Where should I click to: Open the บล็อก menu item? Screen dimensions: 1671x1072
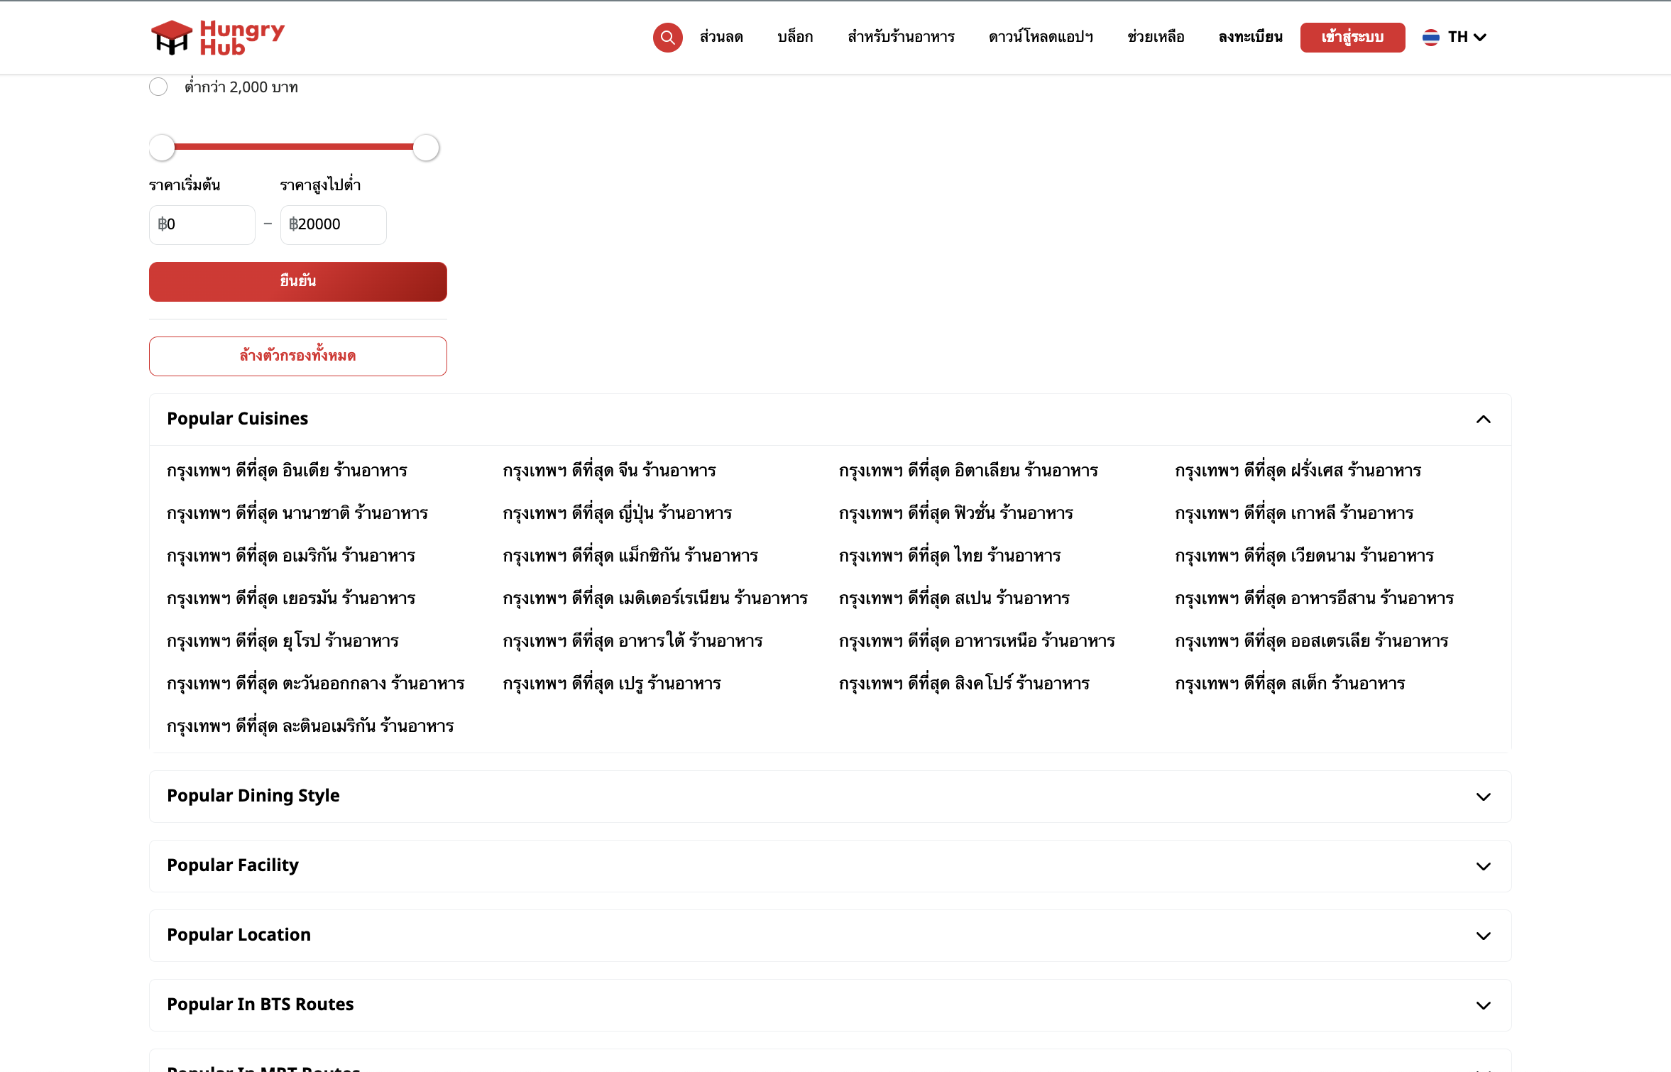coord(795,37)
